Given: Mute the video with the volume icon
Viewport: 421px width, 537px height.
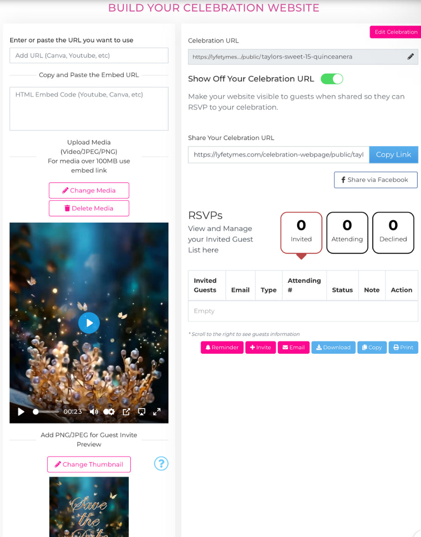Looking at the screenshot, I should click(x=94, y=412).
